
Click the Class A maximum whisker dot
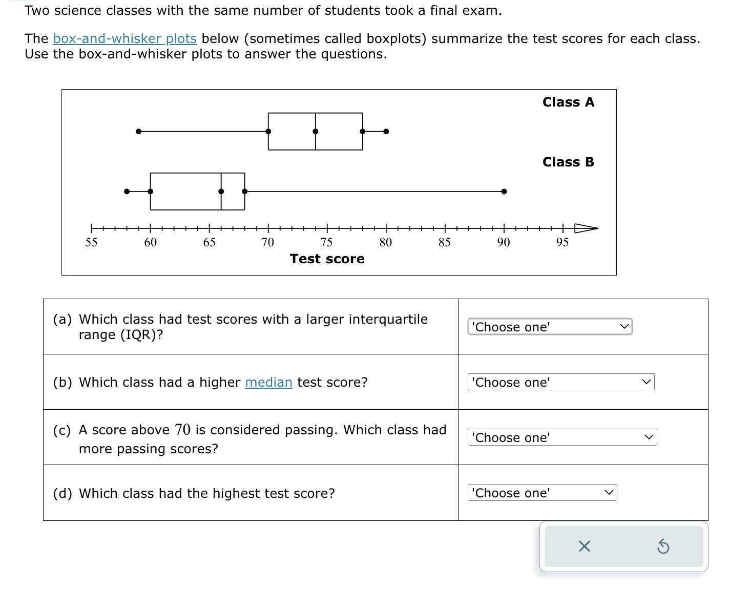386,132
